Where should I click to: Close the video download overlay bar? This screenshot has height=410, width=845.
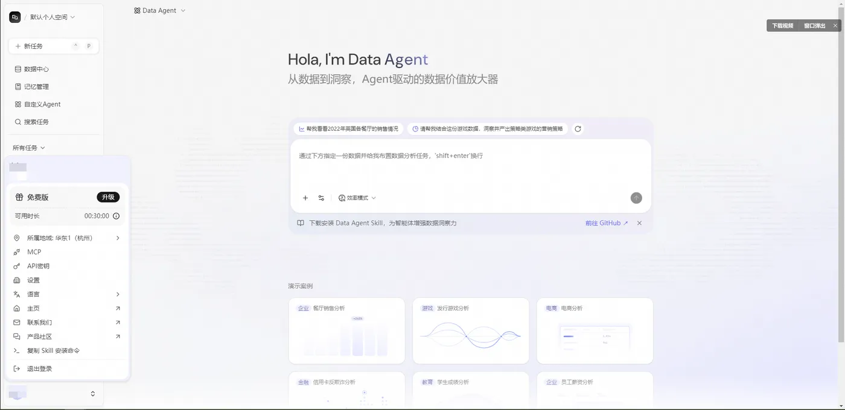tap(836, 26)
